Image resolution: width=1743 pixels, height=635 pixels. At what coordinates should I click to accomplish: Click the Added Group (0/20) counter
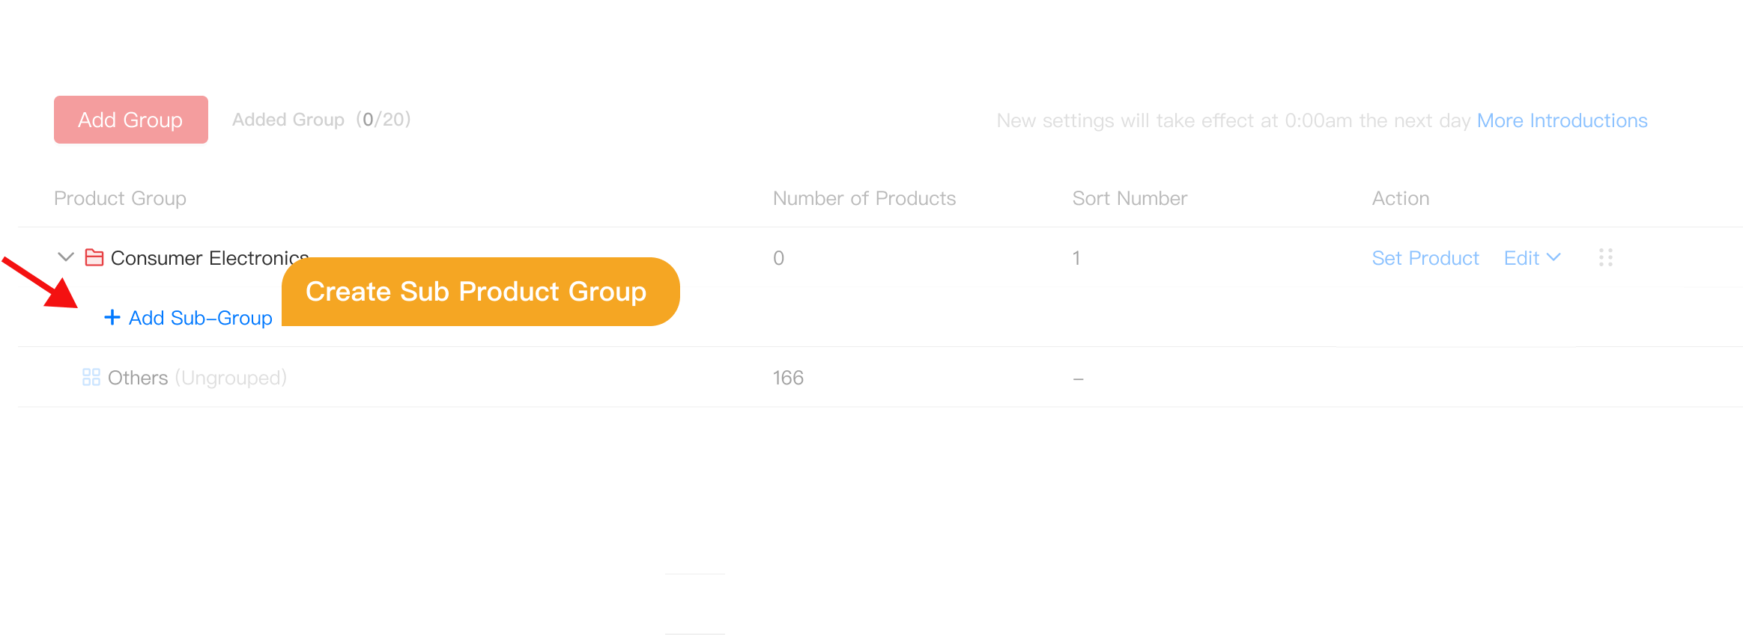[321, 119]
